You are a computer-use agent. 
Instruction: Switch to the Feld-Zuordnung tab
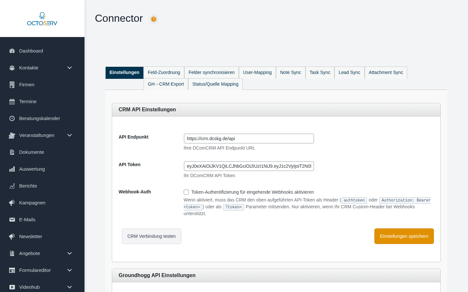(x=164, y=72)
